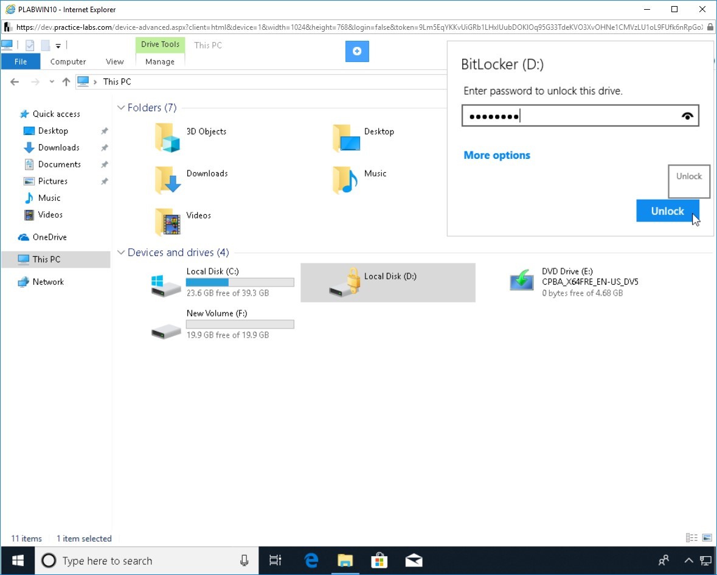This screenshot has width=717, height=575.
Task: Collapse Devices and drives (4) group
Action: click(121, 253)
